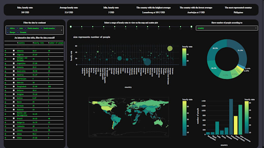Viewport: 264px width, 148px height.
Task: Tick the Bulgaria row checkbox
Action: 14,122
